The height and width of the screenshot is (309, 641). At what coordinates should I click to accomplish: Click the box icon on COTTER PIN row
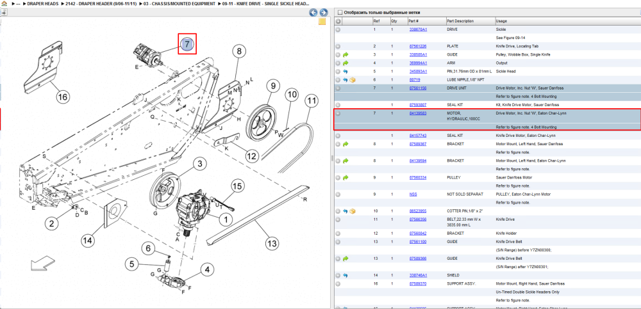[x=353, y=211]
